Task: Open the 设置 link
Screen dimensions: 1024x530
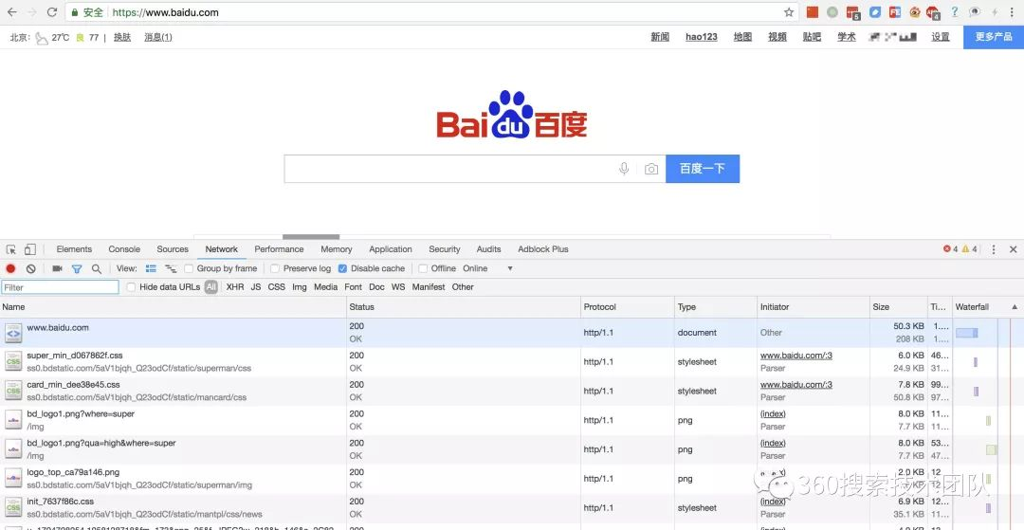Action: tap(941, 37)
